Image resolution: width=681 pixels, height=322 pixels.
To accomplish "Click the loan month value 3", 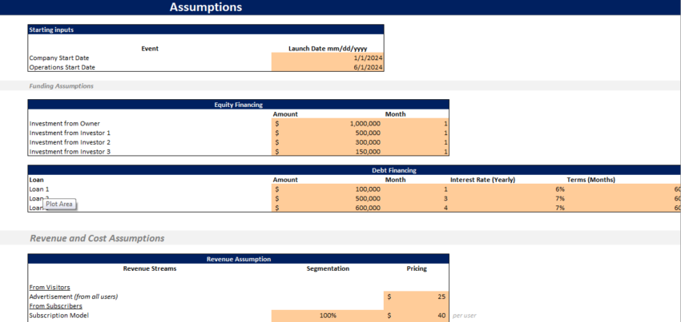I will tap(417, 198).
